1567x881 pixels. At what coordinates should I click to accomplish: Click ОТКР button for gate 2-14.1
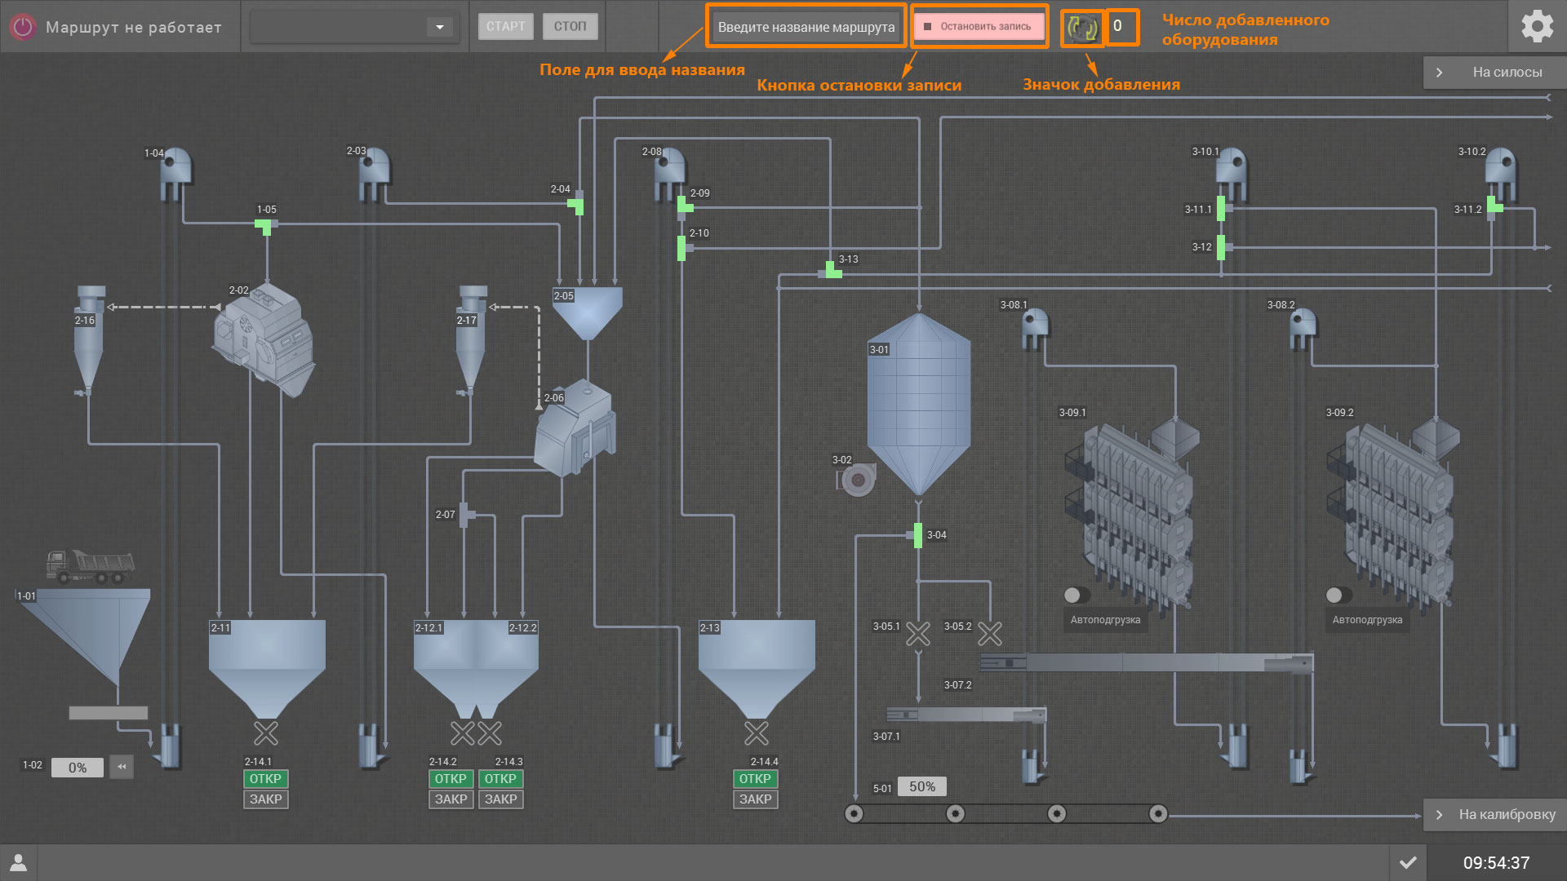(x=265, y=779)
